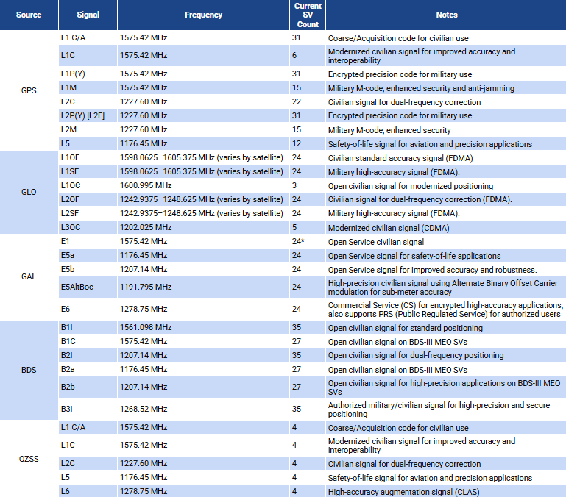Click the L2OF signal cell
566x497 pixels.
88,199
